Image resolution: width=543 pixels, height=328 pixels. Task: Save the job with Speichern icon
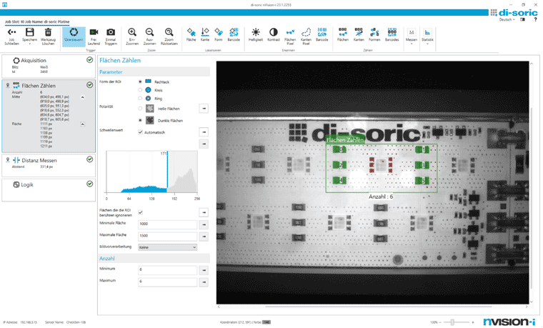point(30,36)
